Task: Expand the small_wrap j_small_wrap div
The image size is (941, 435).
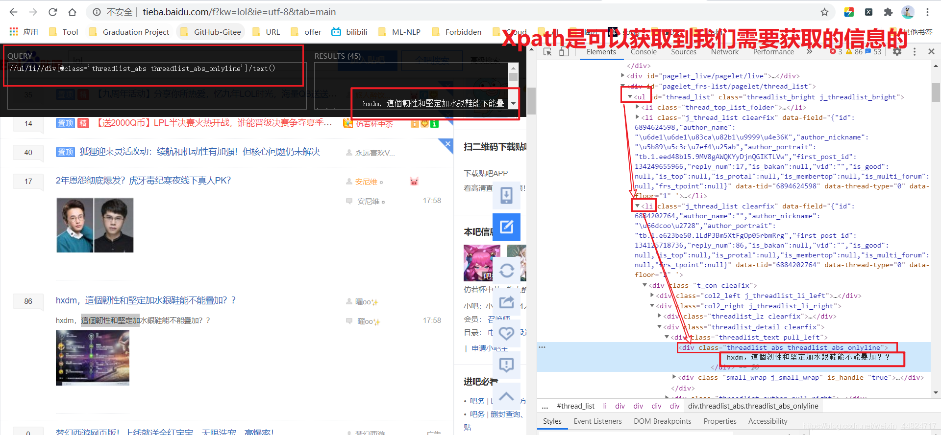Action: point(674,377)
